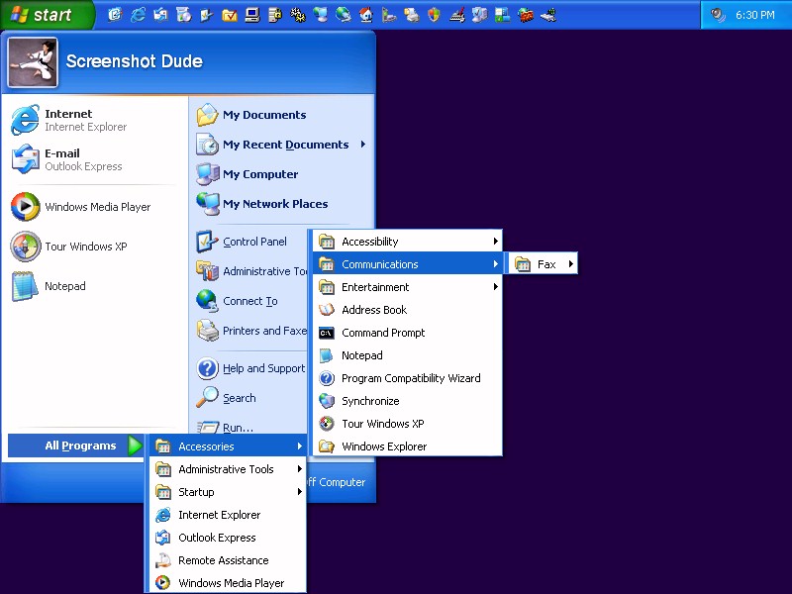Screen dimensions: 792x594
Task: Click the Program Compatibility Wizard icon
Action: tap(327, 378)
